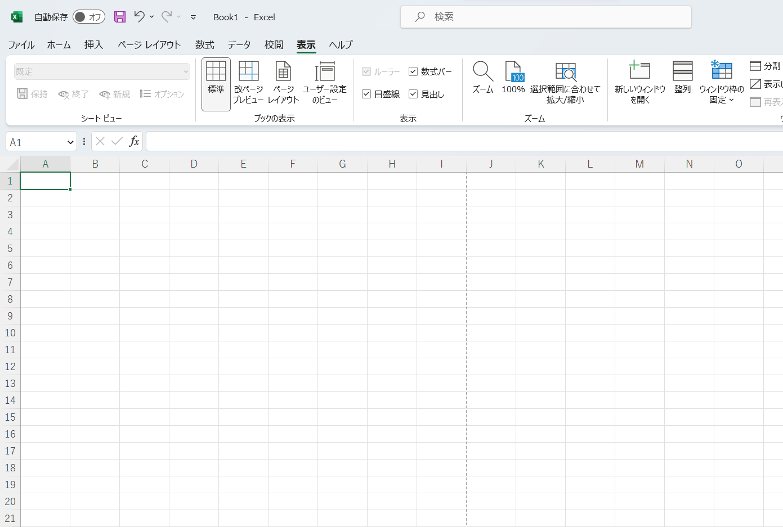This screenshot has height=527, width=783.
Task: Select row 20 header
Action: [x=10, y=502]
